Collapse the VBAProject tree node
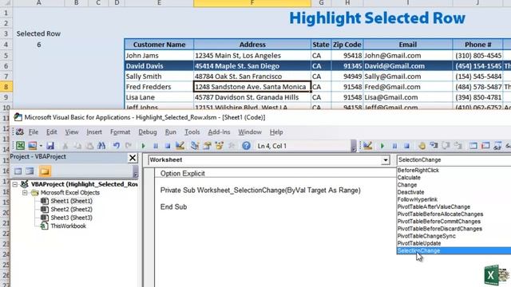The height and width of the screenshot is (287, 511). coord(14,184)
